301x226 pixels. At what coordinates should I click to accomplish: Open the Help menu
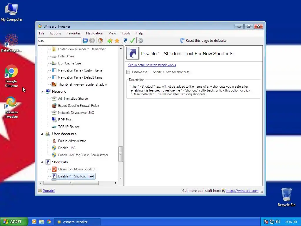[139, 33]
